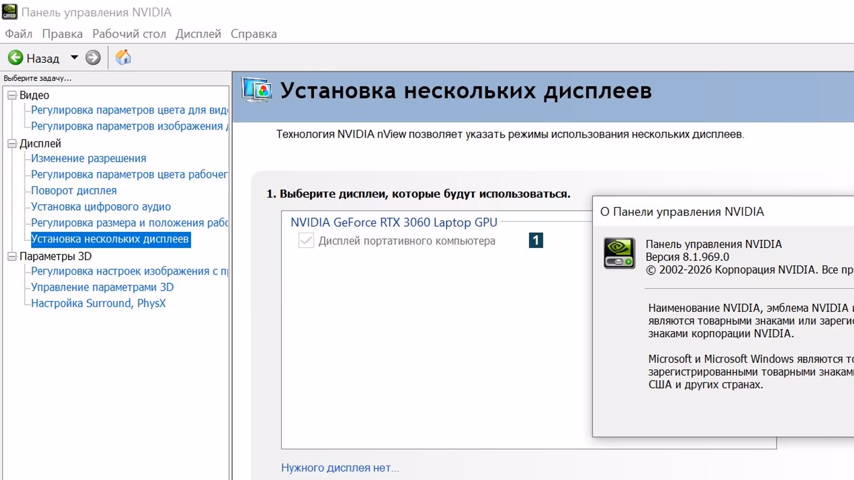Click Выберите задачу panel header
The width and height of the screenshot is (854, 480).
[37, 78]
